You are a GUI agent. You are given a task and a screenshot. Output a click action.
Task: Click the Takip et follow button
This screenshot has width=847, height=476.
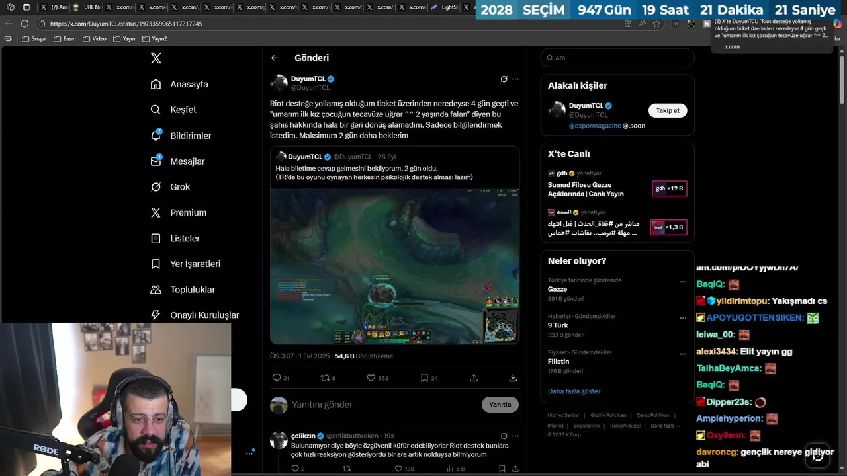[x=667, y=110]
